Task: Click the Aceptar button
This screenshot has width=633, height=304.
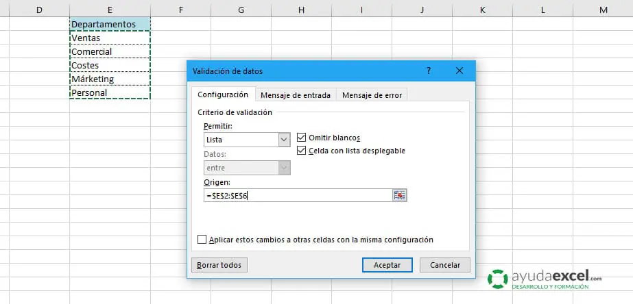Action: coord(387,265)
